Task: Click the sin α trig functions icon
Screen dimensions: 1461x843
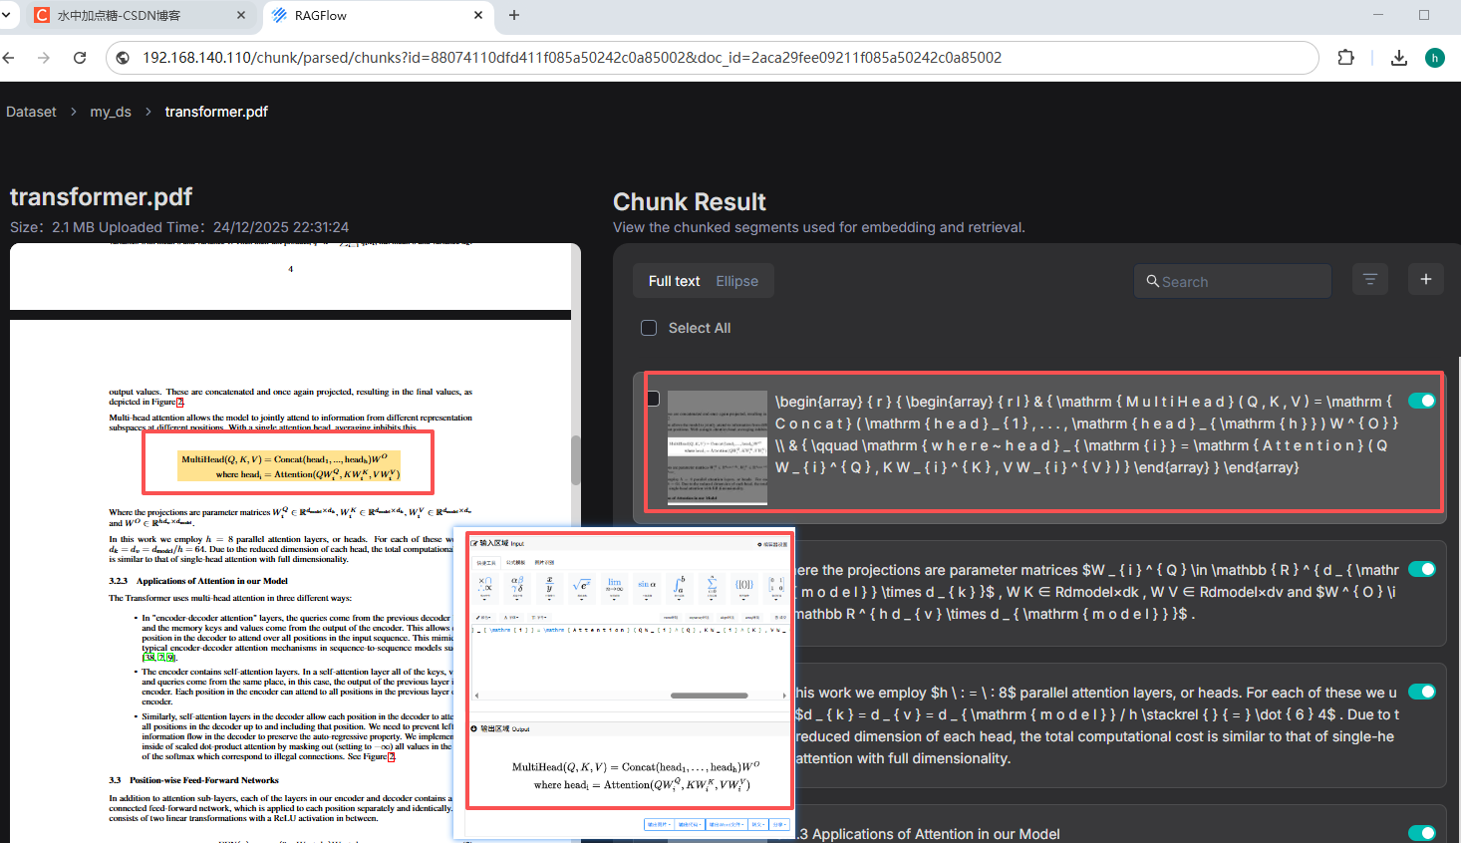Action: tap(647, 589)
